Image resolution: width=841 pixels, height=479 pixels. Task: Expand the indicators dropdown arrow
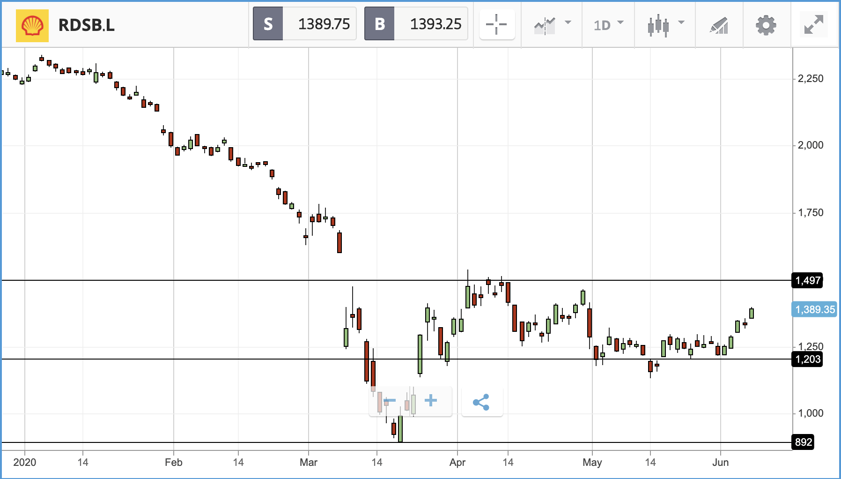[568, 22]
